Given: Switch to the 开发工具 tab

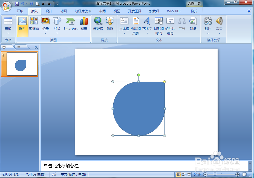Looking at the screenshot, I should point(135,11).
